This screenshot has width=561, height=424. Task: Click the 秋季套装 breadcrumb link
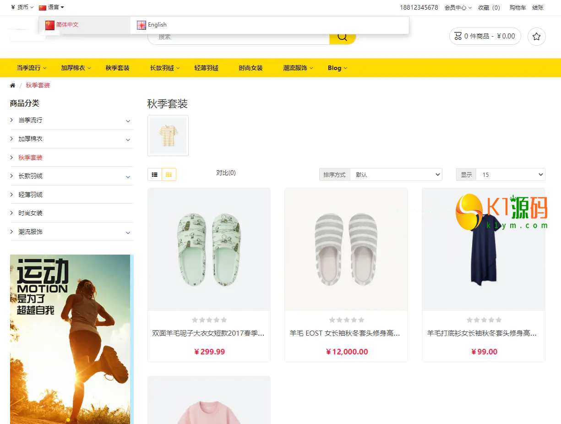38,86
